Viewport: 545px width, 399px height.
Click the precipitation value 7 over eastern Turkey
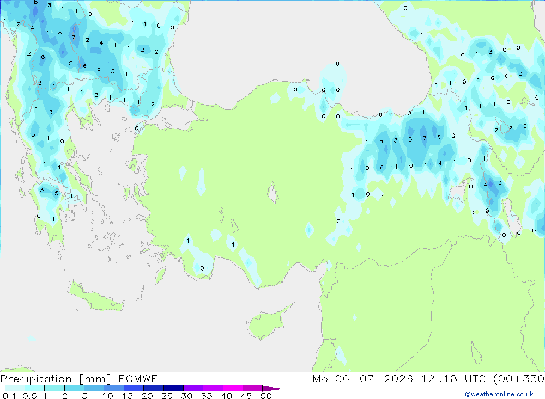pyautogui.click(x=425, y=138)
